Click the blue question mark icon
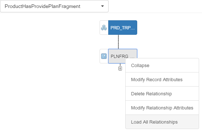 pyautogui.click(x=104, y=56)
